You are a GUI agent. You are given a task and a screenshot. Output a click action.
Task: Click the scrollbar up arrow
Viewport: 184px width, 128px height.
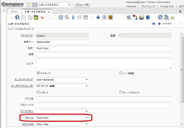(182, 35)
